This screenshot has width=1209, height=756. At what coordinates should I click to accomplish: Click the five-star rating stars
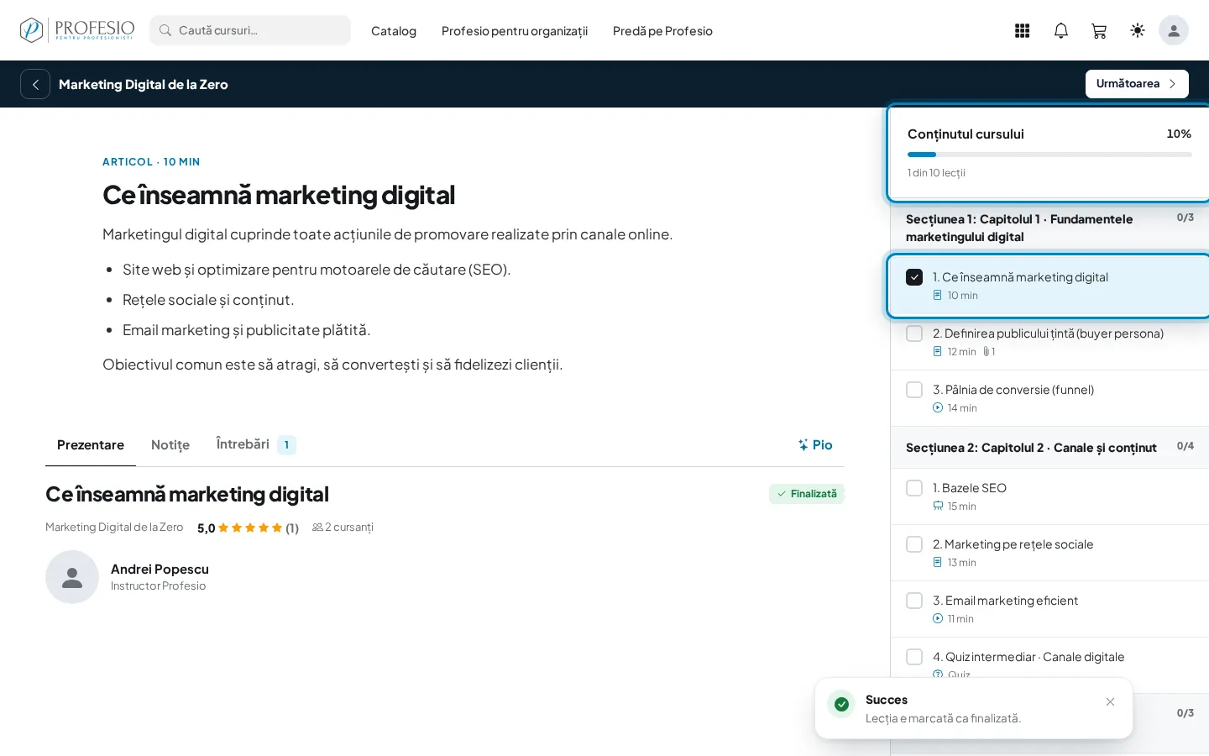[250, 528]
